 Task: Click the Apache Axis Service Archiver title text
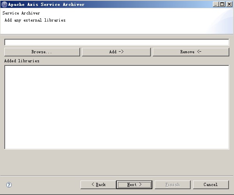46,4
